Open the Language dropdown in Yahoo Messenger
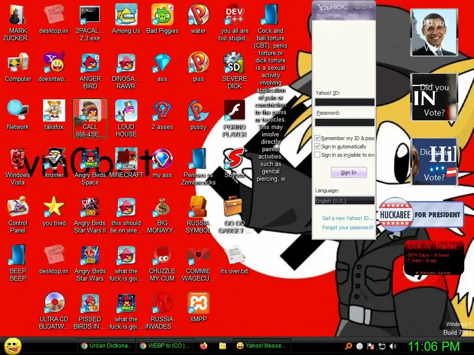Viewport: 474px width, 355px height. tap(344, 201)
